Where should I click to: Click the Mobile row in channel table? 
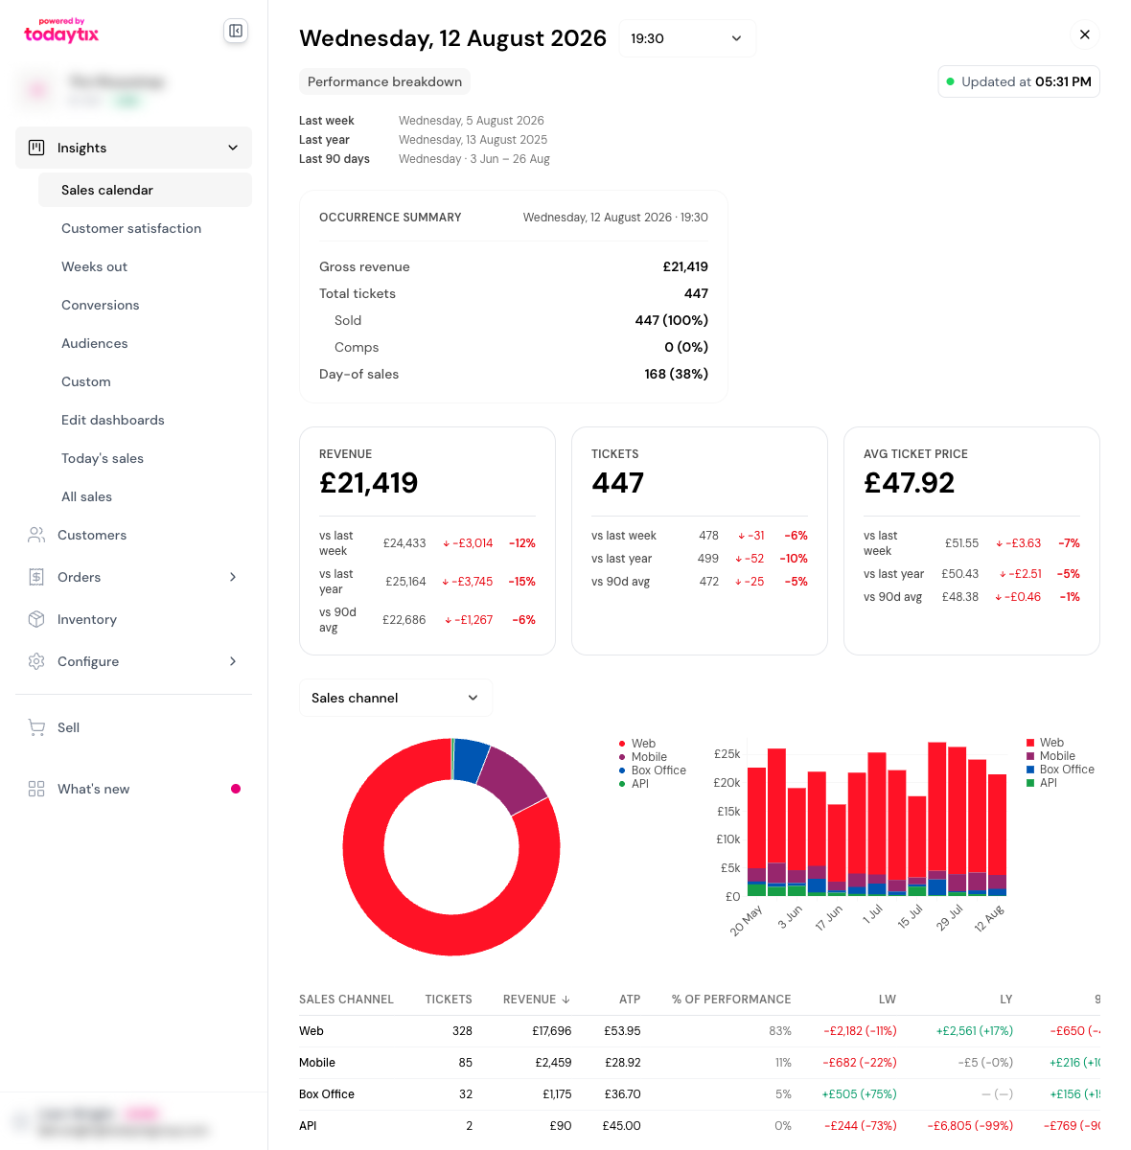pos(700,1063)
